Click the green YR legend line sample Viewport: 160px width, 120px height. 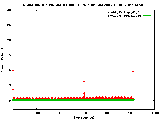(147, 15)
